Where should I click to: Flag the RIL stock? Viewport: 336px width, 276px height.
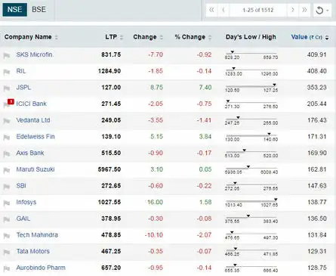point(7,72)
